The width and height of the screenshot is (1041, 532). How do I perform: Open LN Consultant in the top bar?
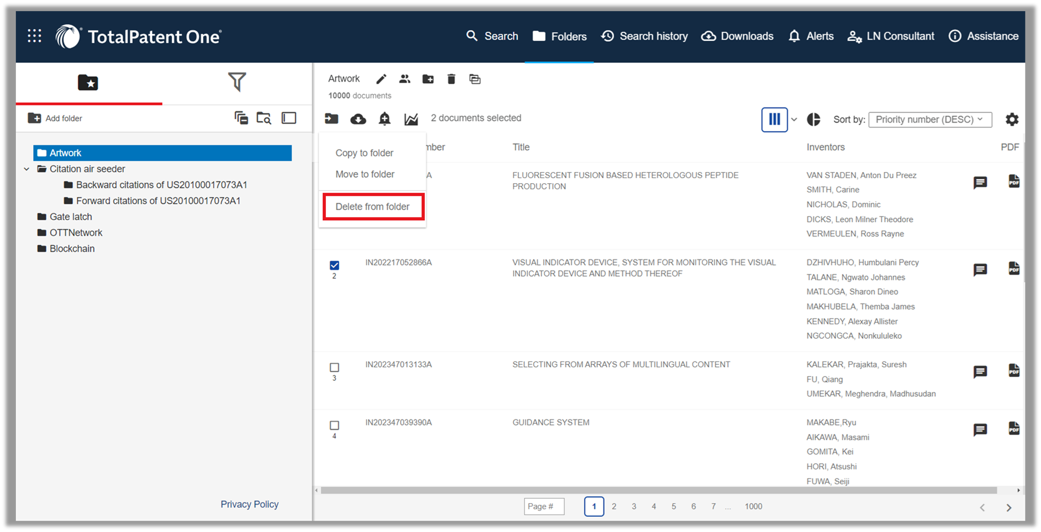coord(891,36)
